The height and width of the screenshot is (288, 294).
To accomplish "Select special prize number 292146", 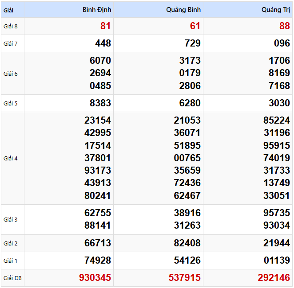I will 274,278.
